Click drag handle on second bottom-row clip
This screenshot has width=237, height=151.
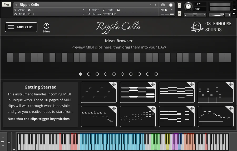(153, 109)
